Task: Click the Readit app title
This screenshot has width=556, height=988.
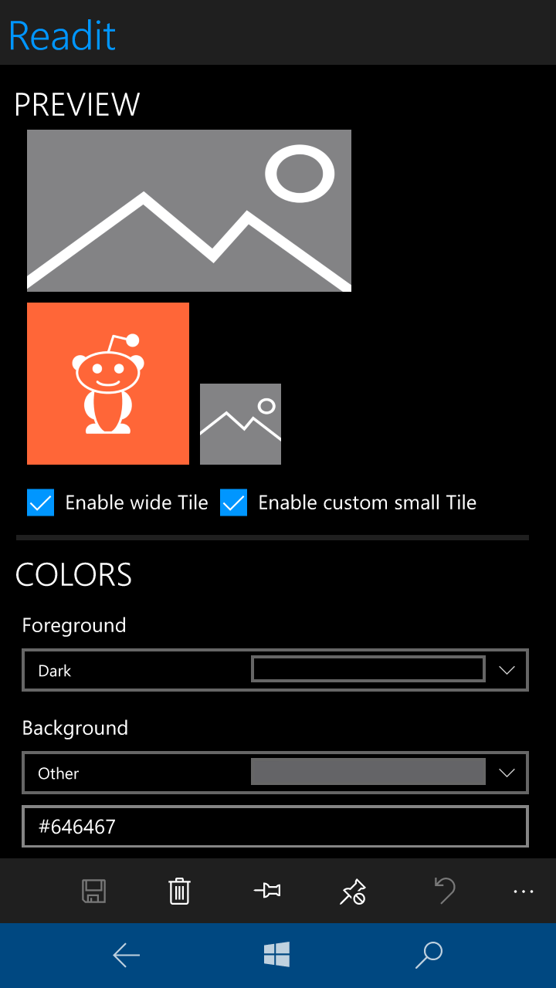Action: pyautogui.click(x=63, y=36)
